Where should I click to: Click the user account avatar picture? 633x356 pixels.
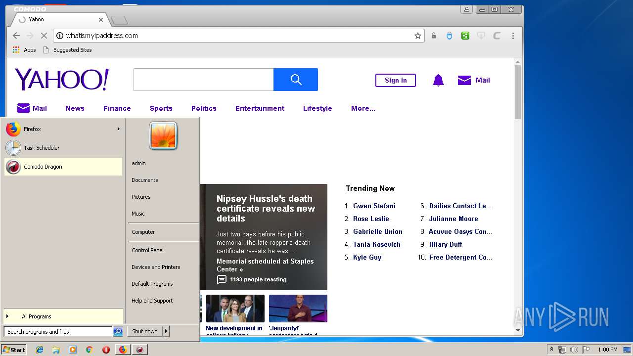pyautogui.click(x=163, y=135)
